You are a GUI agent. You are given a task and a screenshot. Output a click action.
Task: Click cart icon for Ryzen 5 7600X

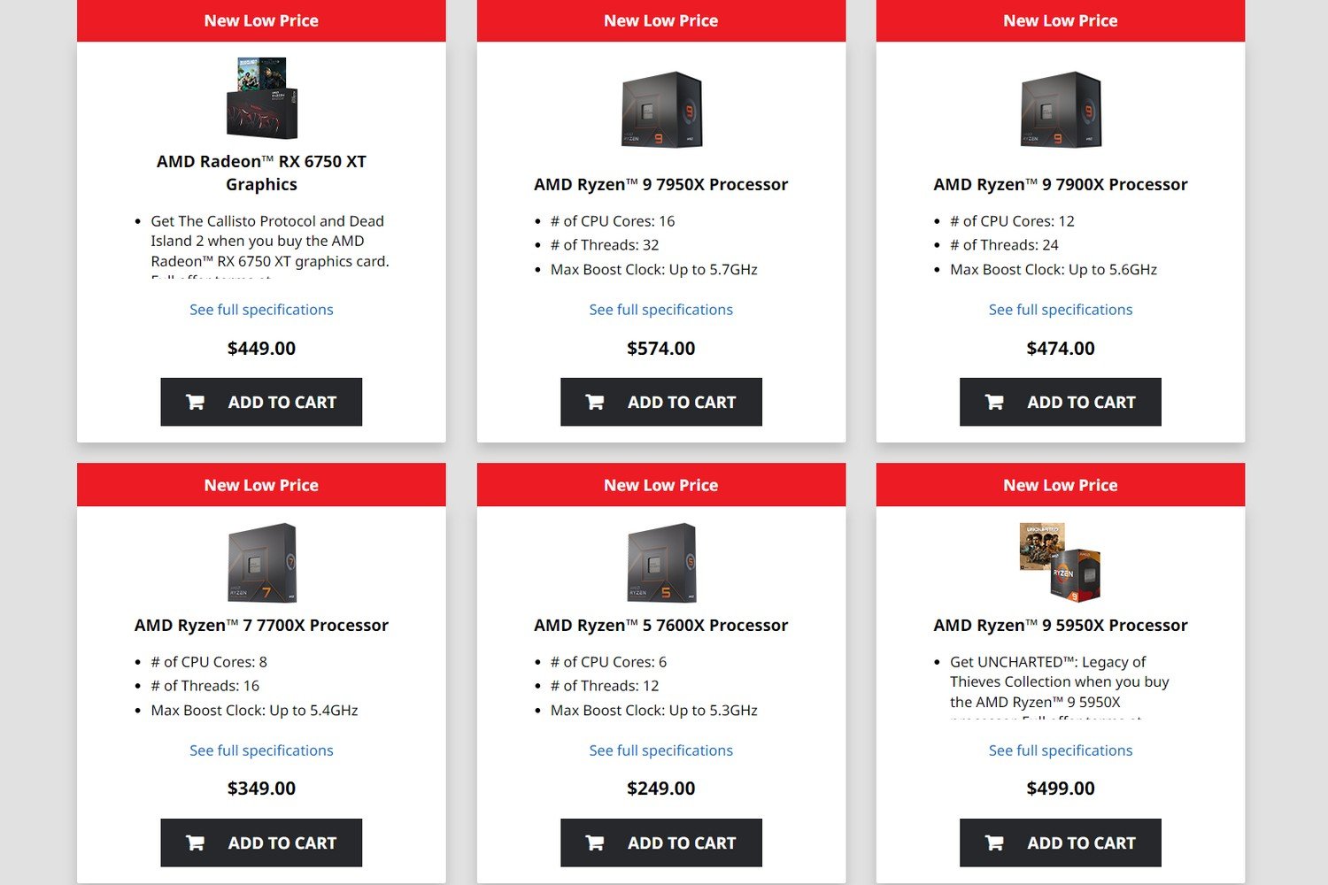pyautogui.click(x=595, y=843)
